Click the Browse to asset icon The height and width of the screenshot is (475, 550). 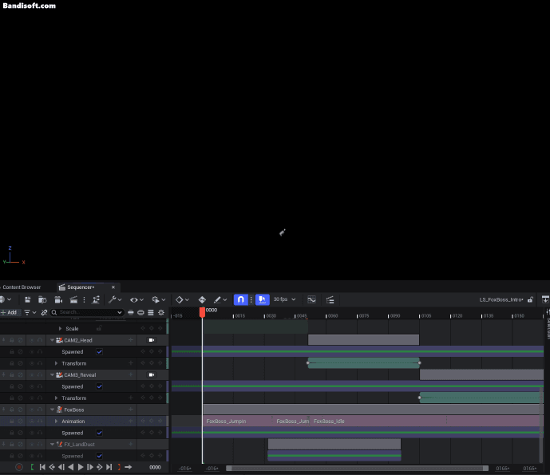42,299
